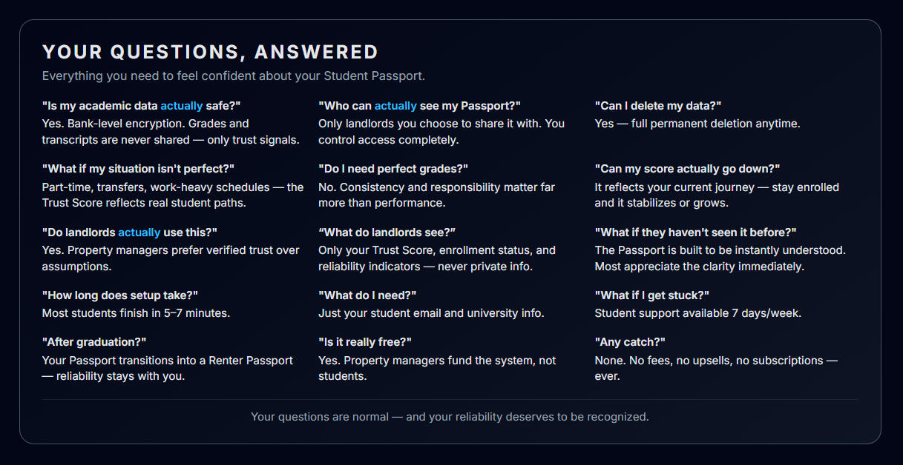
Task: Select the "After graduation?" question
Action: click(94, 341)
